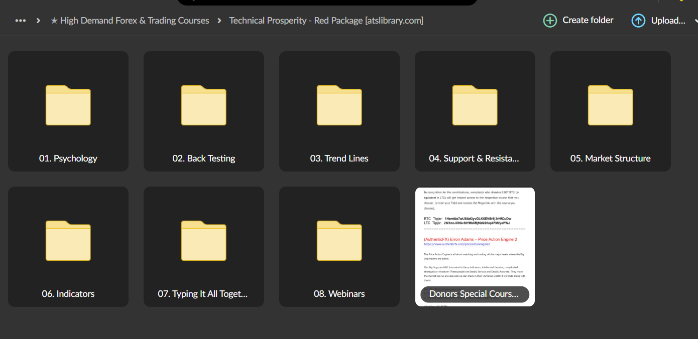Screen dimensions: 698x339
Task: Click the Create folder button
Action: pos(578,21)
